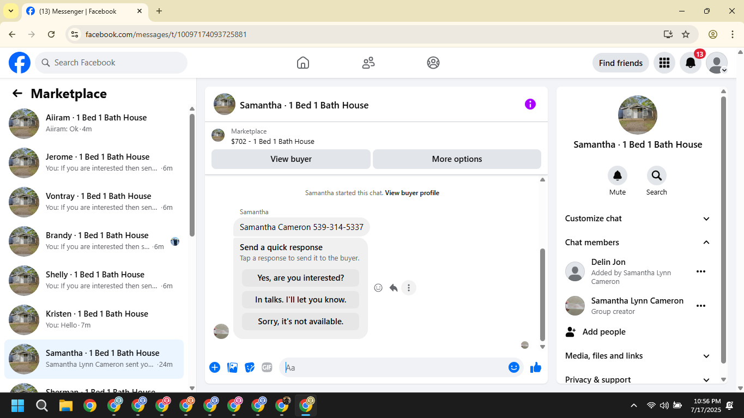Select the Messenger | Facebook browser tab
This screenshot has height=418, width=744.
84,11
